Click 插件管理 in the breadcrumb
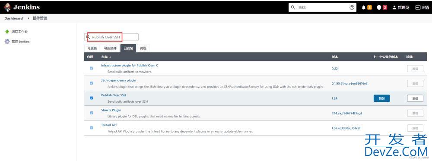 (x=40, y=19)
